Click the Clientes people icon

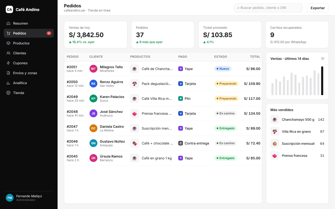tap(8, 53)
